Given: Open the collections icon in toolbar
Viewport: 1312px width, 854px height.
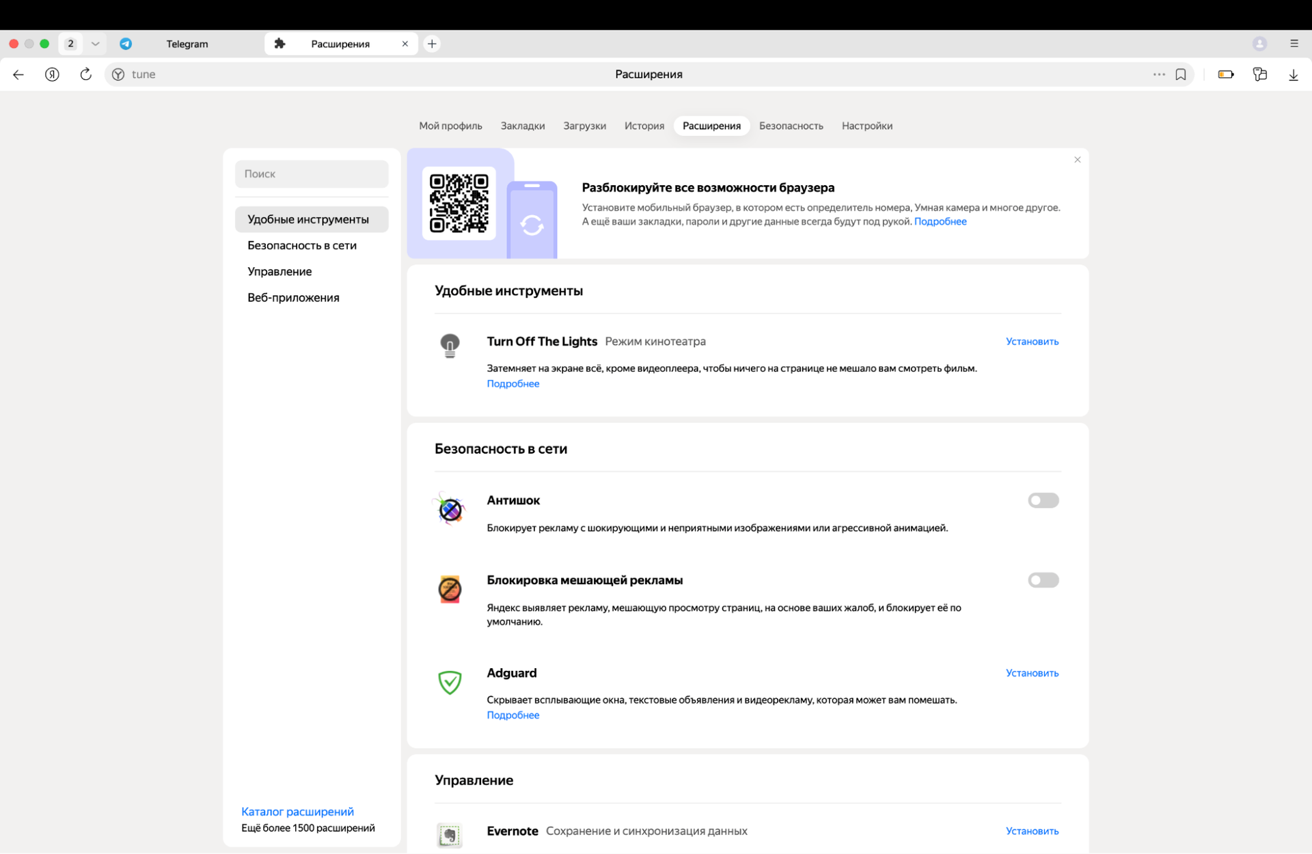Looking at the screenshot, I should (1260, 74).
